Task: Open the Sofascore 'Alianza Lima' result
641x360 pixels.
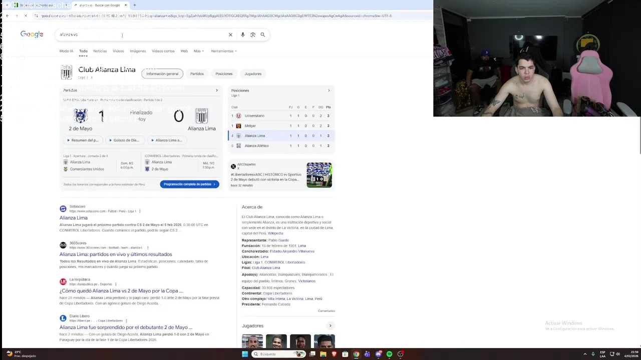Action: click(74, 218)
